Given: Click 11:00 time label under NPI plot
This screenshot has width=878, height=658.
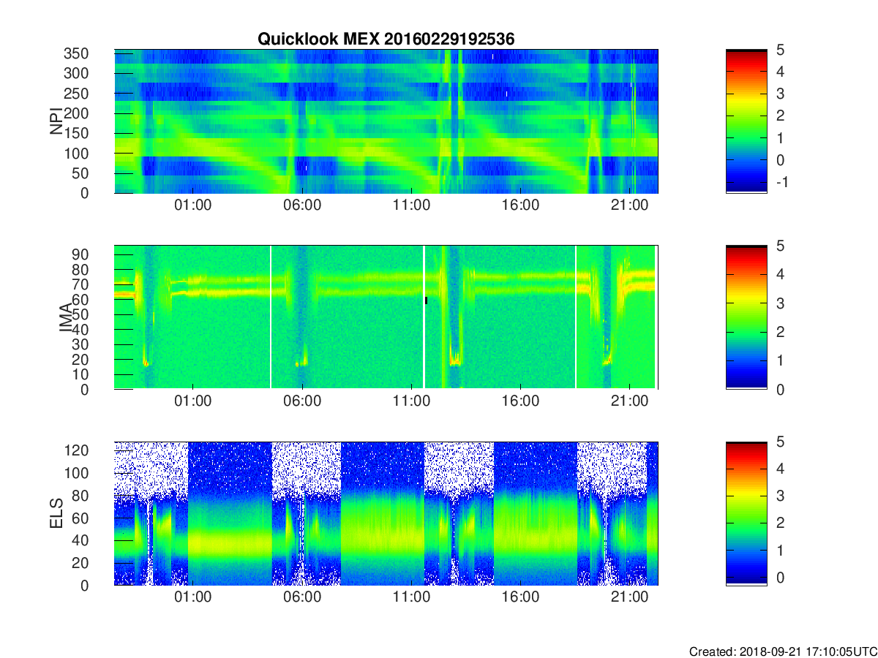Looking at the screenshot, I should coord(411,205).
